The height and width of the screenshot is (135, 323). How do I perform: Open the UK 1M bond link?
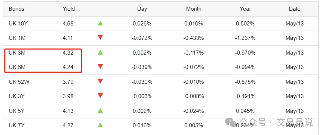click(17, 38)
